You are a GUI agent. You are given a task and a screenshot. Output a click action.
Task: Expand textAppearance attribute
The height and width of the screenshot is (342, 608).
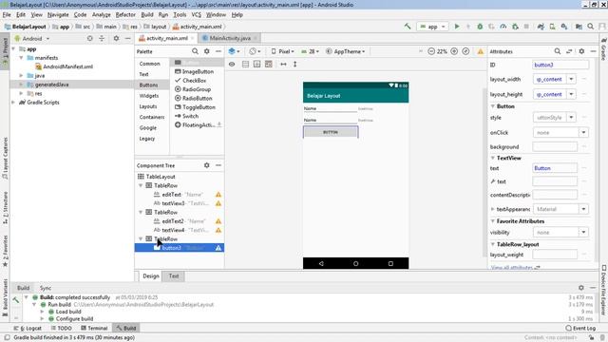[x=493, y=209]
